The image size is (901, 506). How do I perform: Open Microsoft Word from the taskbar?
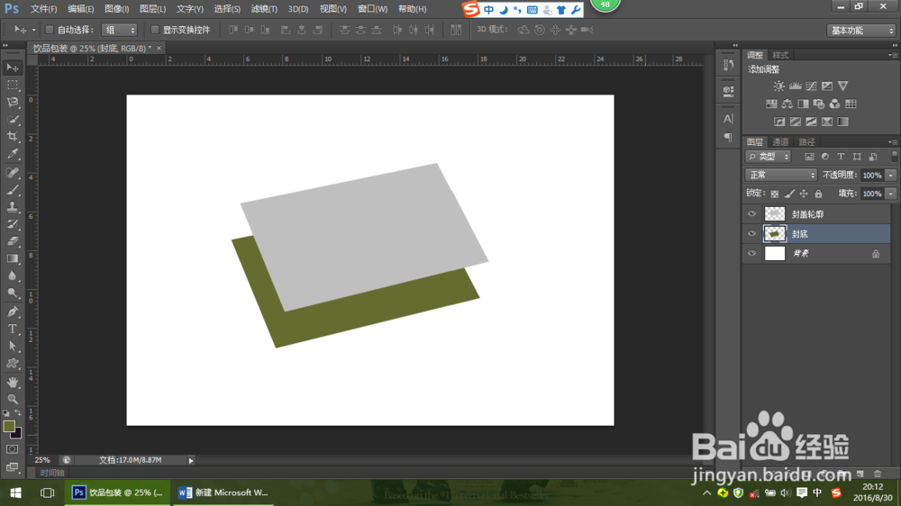(223, 492)
